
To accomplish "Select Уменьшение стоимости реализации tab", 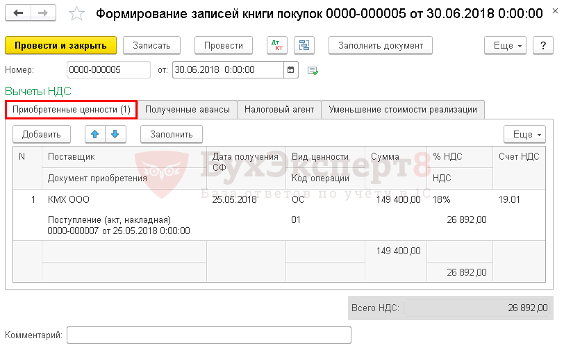I will pyautogui.click(x=402, y=110).
